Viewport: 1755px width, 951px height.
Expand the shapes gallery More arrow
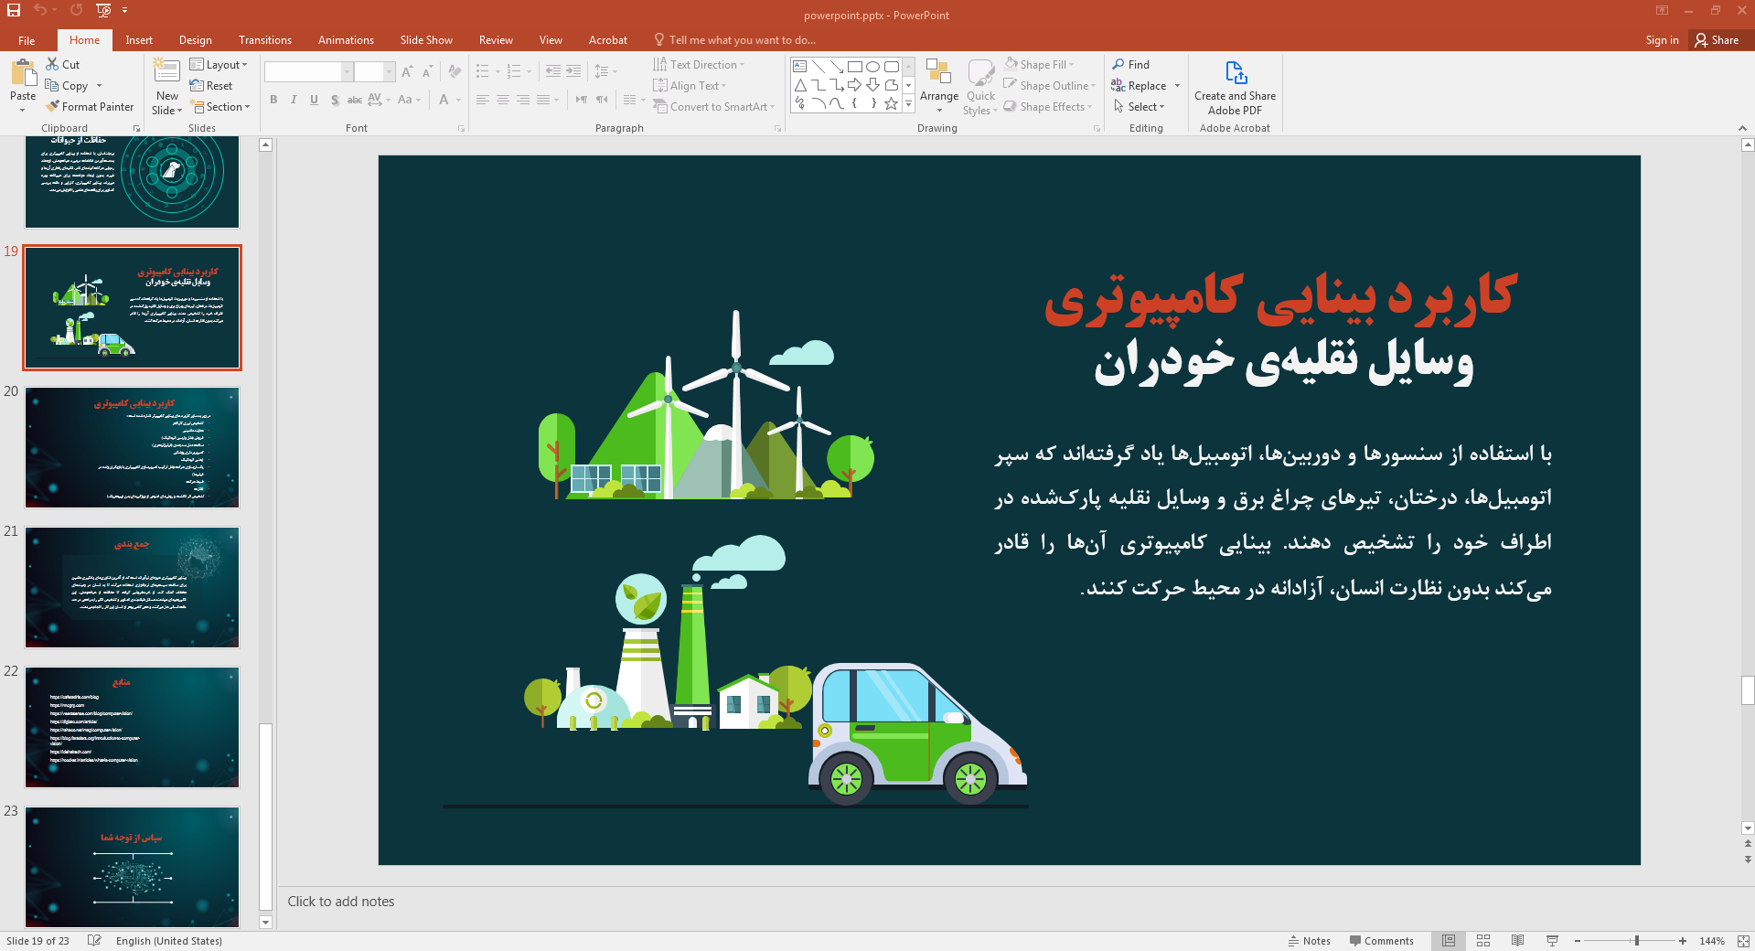coord(908,104)
